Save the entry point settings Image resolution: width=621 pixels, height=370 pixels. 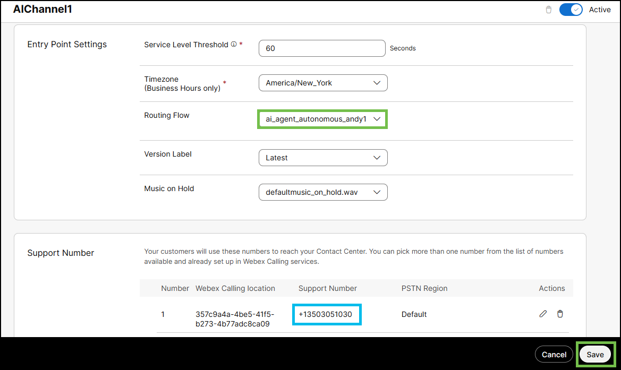(595, 355)
